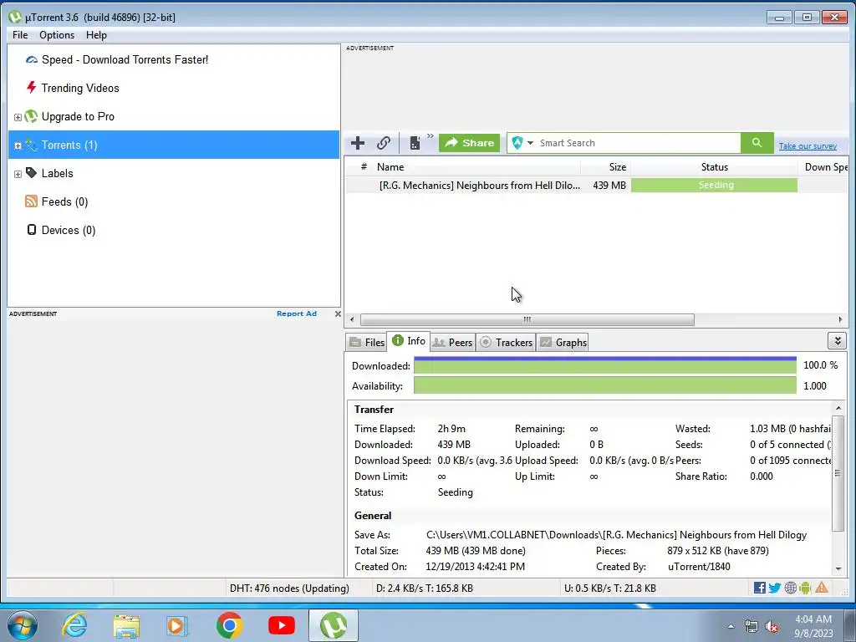Screen dimensions: 856x642
Task: Open the search provider shield dropdown
Action: coord(522,143)
